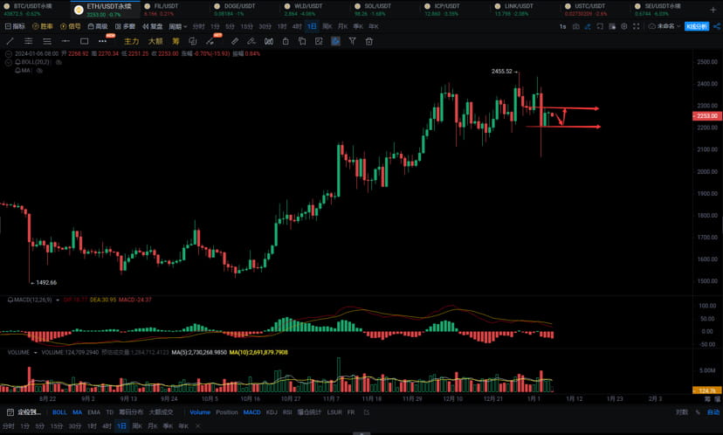723x435 pixels.
Task: Open the VOLUME pane dropdown arrow
Action: coord(35,352)
